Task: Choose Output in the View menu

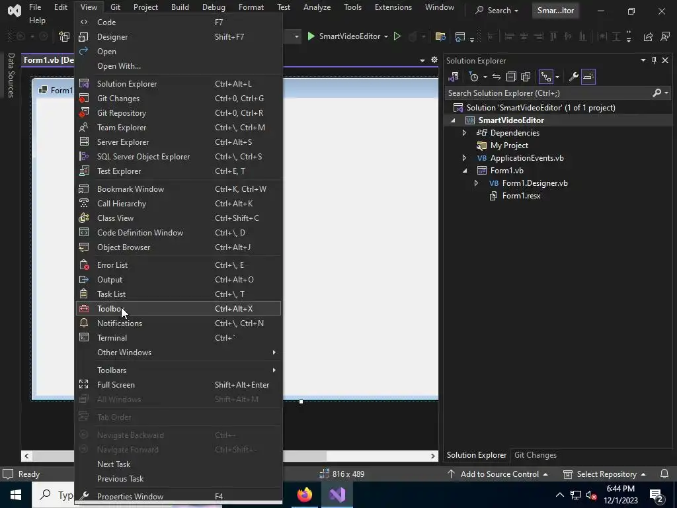Action: pos(179,280)
